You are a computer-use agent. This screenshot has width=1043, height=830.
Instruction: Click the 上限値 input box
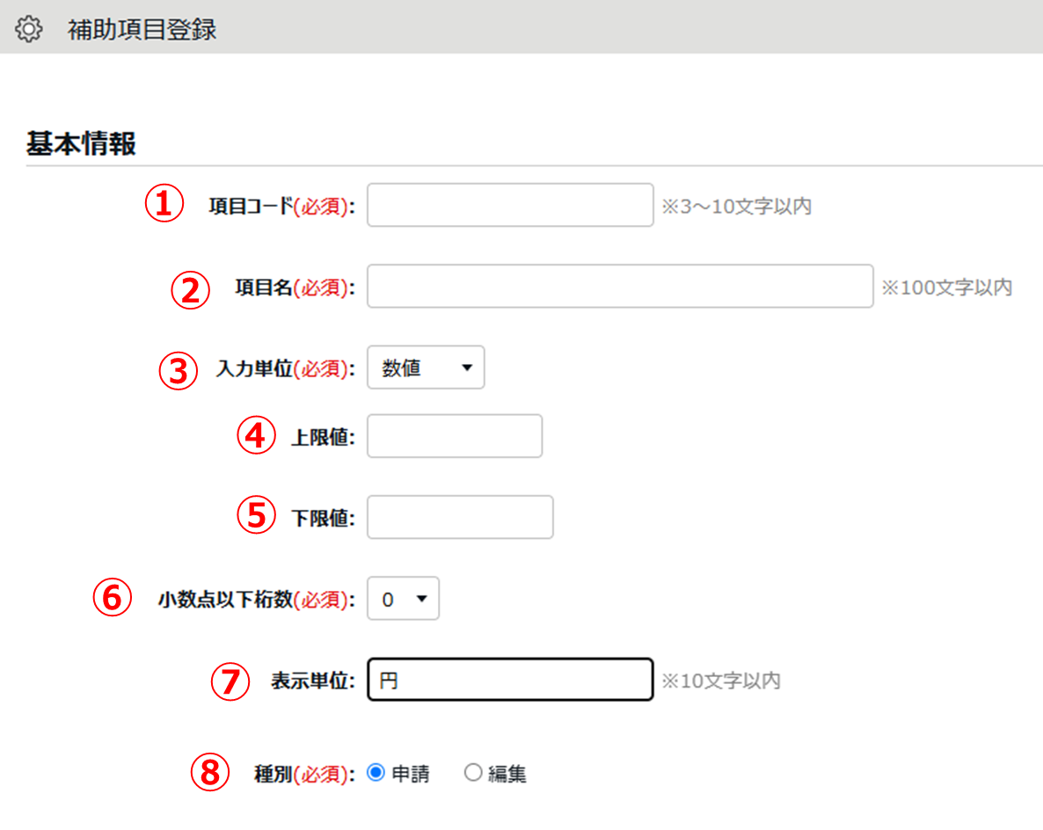(x=455, y=435)
